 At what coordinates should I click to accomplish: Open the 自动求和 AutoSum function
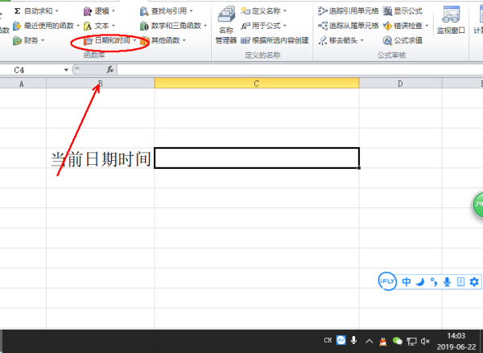[35, 11]
